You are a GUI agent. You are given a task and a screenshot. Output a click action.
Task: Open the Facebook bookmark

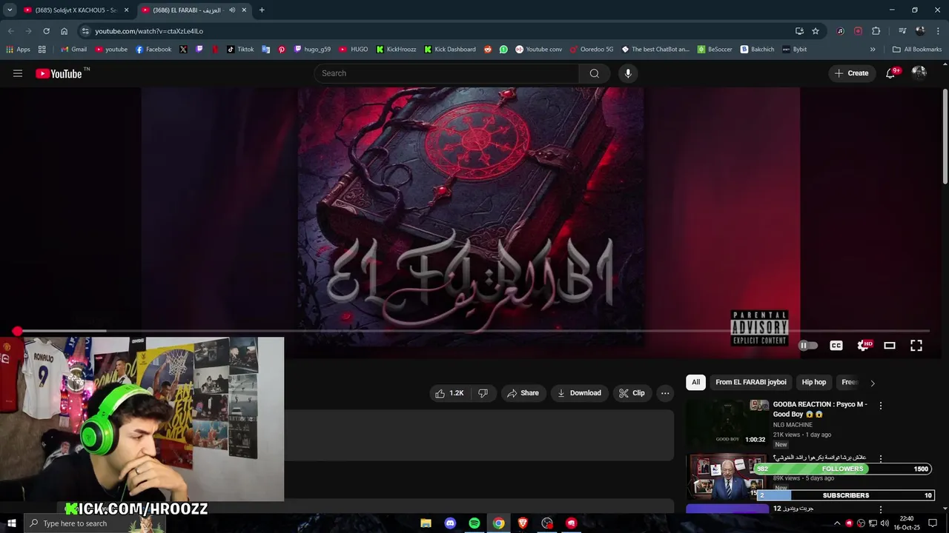[153, 50]
